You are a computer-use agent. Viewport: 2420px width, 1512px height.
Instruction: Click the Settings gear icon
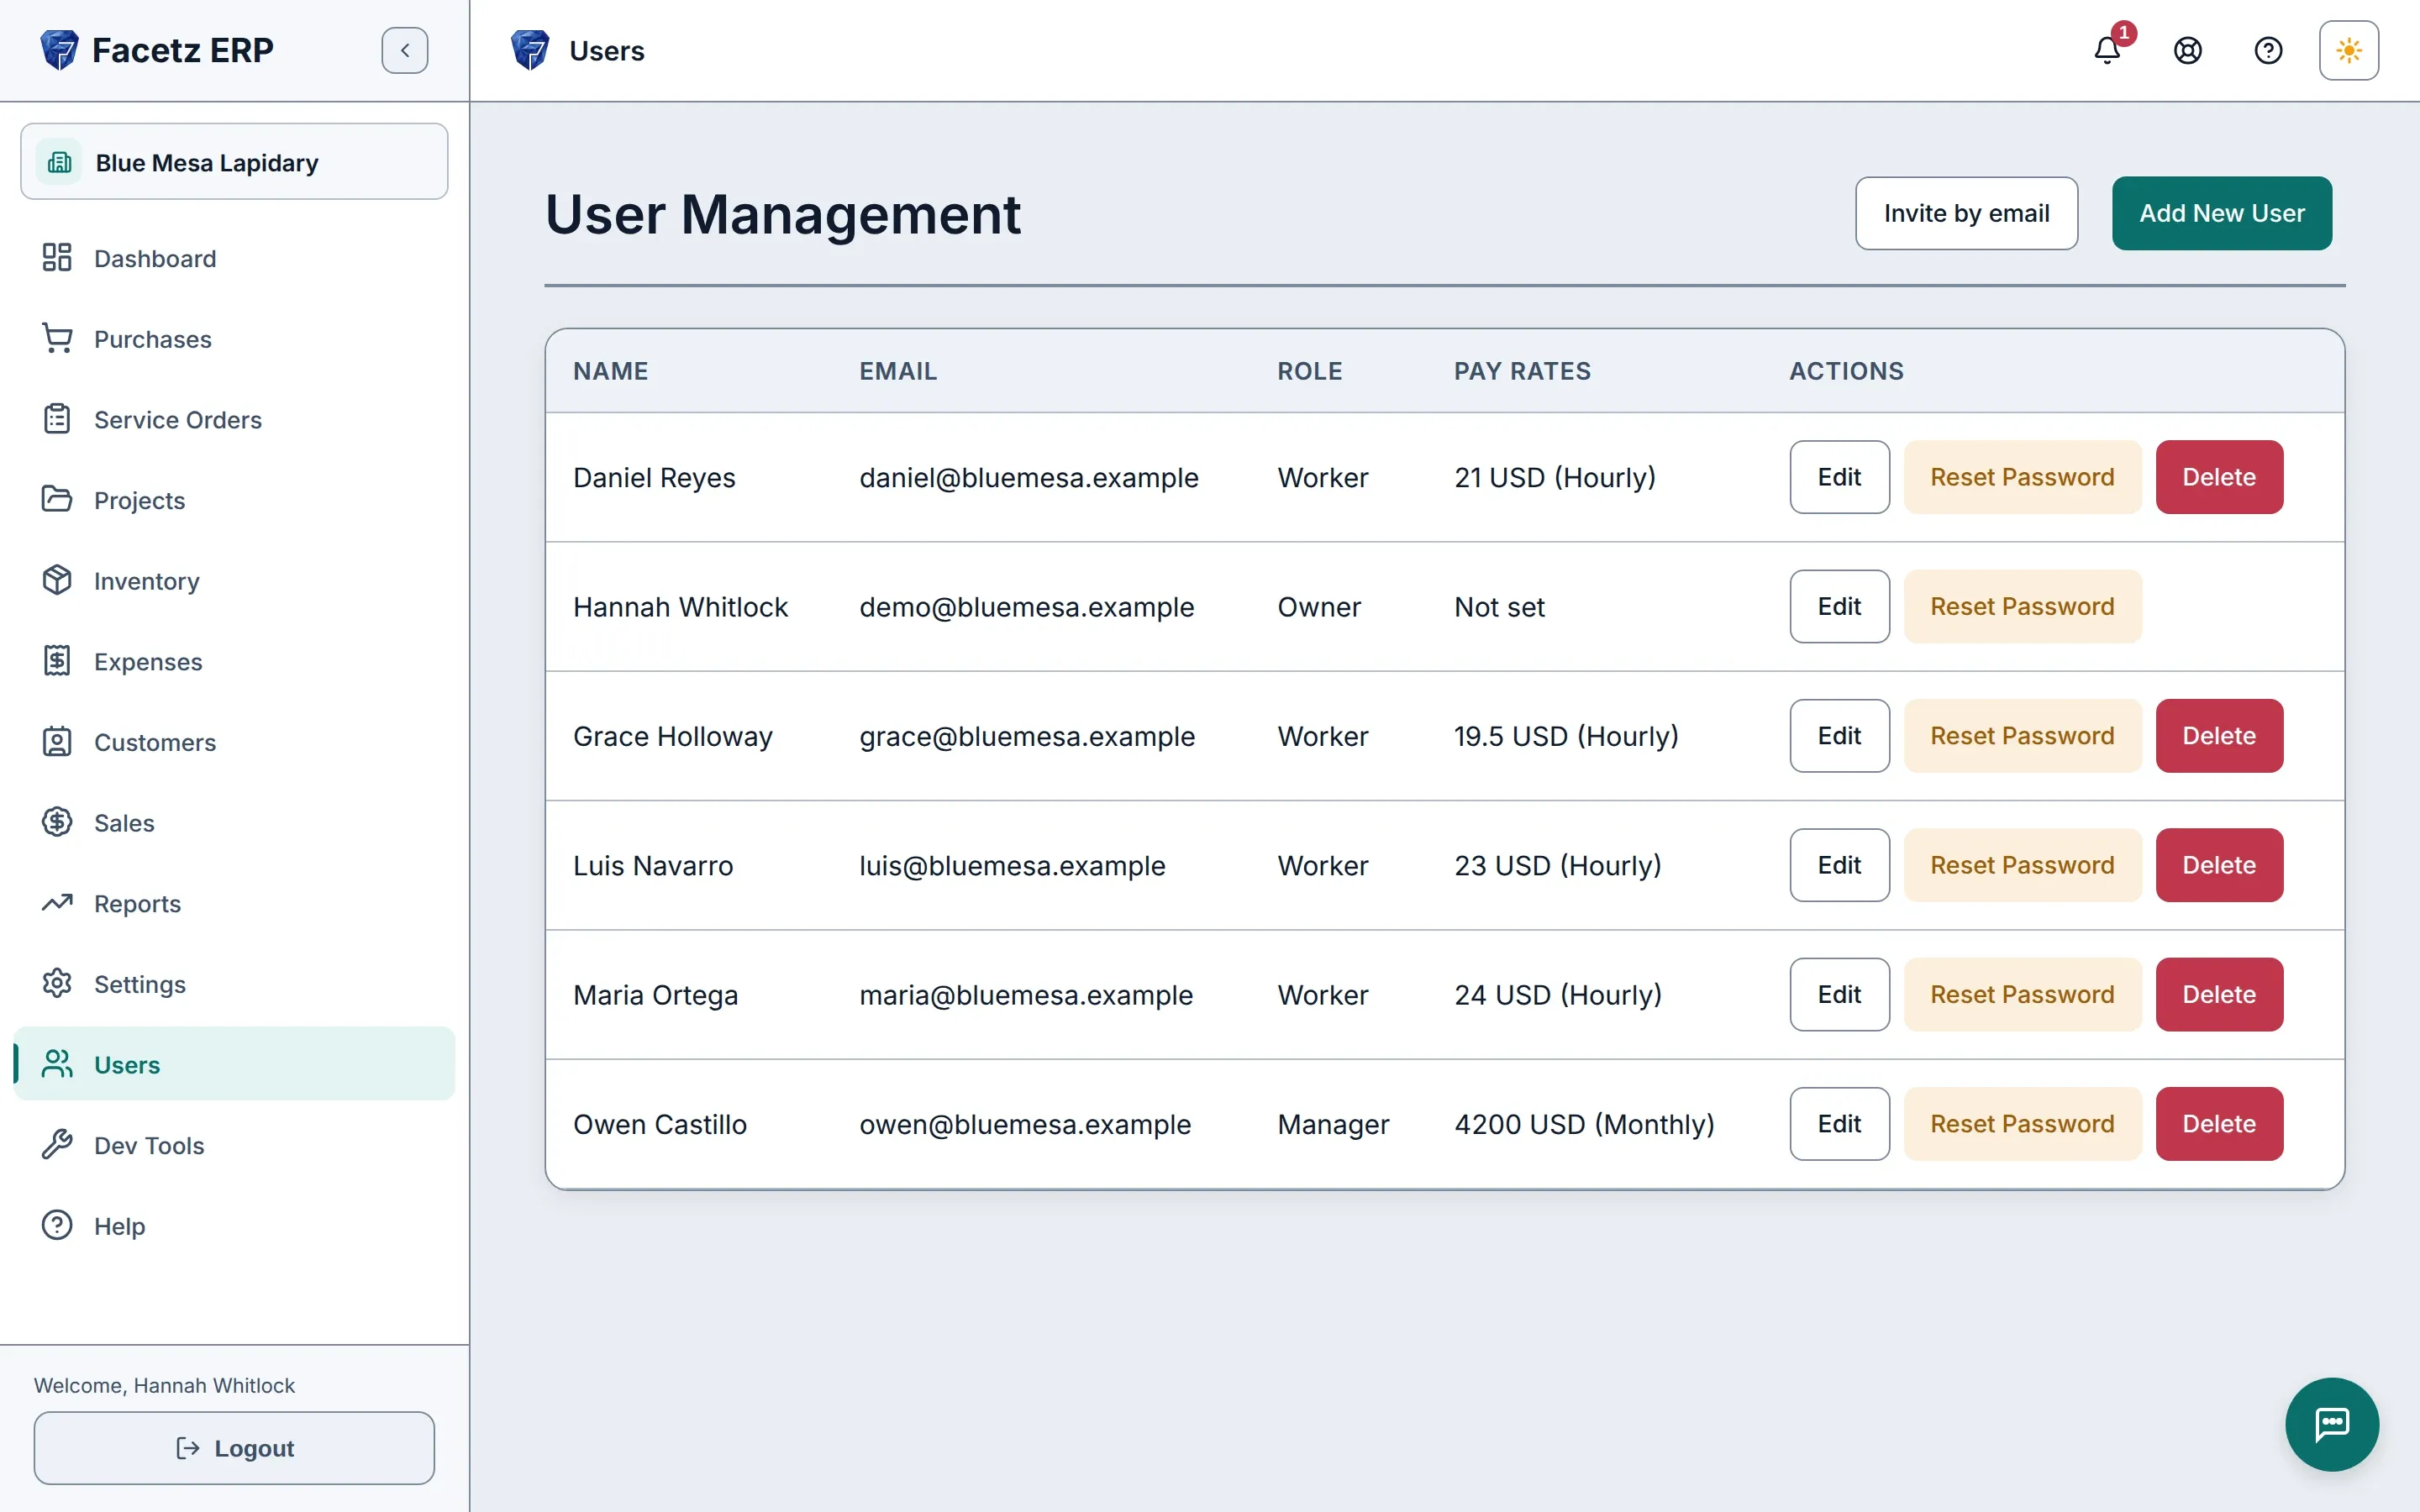coord(57,984)
